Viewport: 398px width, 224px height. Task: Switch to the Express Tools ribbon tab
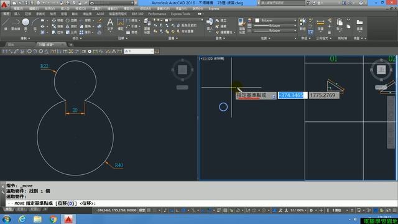click(x=180, y=14)
